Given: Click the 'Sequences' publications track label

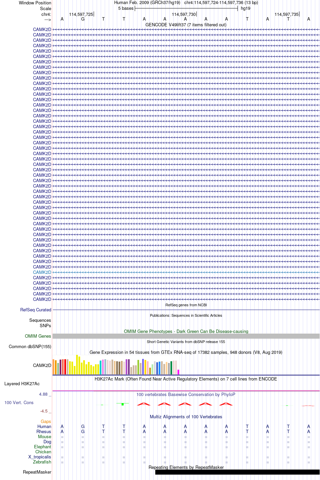Looking at the screenshot, I should 40,320.
